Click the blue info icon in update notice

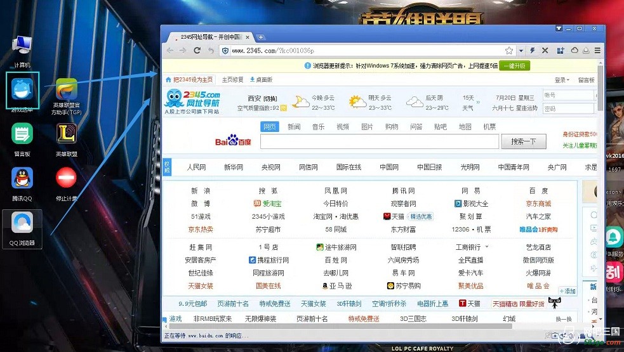[x=308, y=65]
